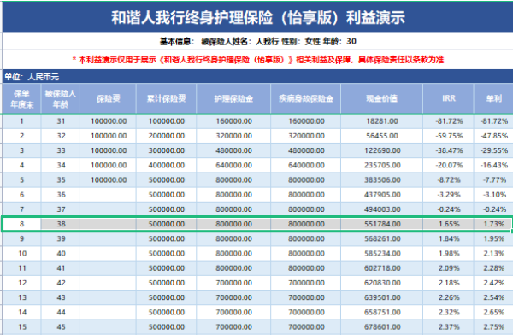Select nursing benefit cell 480000.00
513x335 pixels.
coord(233,150)
